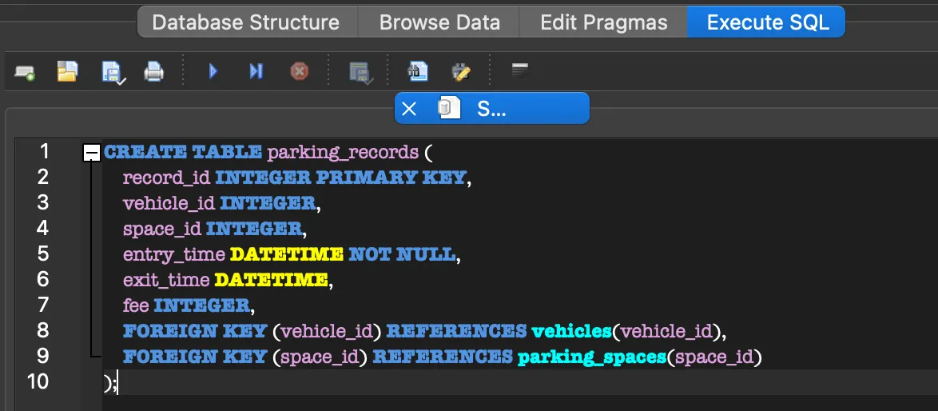Click line number 10 in gutter
The width and height of the screenshot is (938, 411).
(x=38, y=381)
